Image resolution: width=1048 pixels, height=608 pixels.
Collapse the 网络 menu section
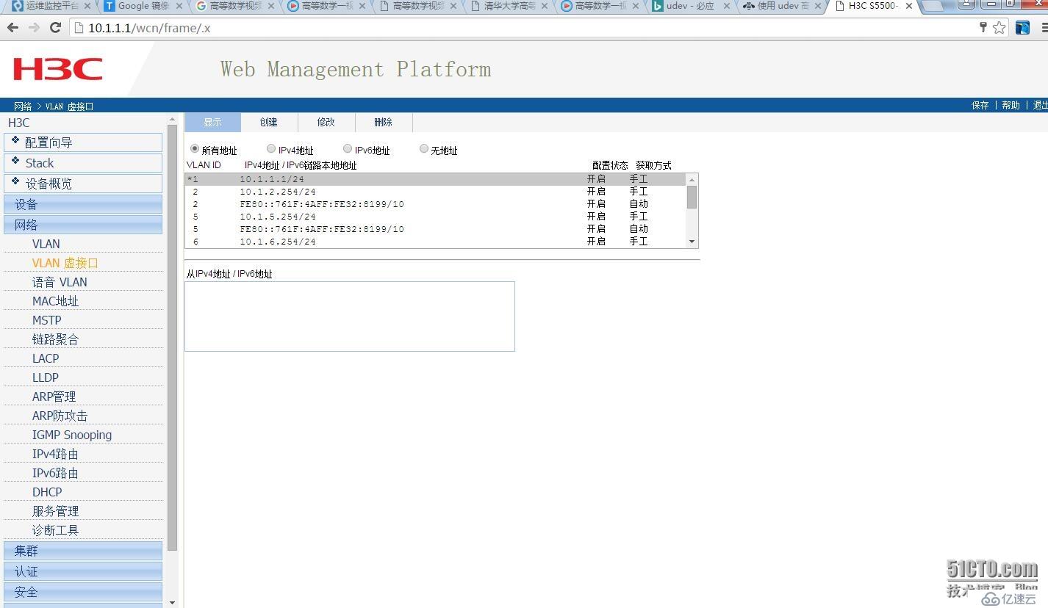(x=83, y=225)
